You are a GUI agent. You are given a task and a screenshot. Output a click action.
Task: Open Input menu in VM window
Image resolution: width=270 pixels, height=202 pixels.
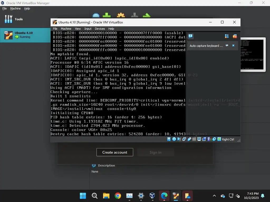(x=88, y=29)
